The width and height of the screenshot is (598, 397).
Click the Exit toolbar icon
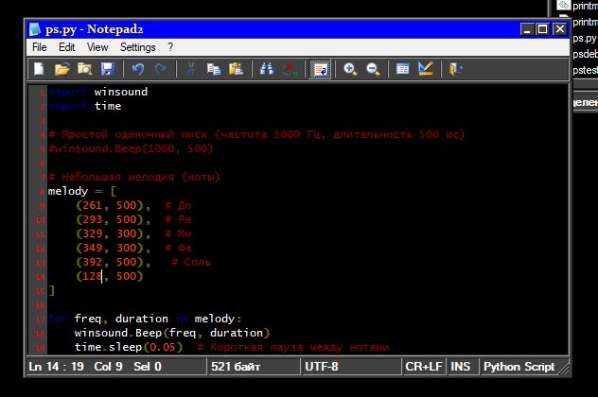pos(456,69)
